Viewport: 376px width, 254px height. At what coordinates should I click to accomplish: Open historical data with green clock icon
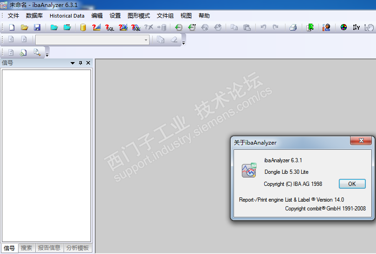click(179, 27)
